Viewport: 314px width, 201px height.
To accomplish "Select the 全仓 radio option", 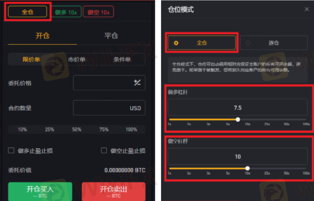I will 202,43.
